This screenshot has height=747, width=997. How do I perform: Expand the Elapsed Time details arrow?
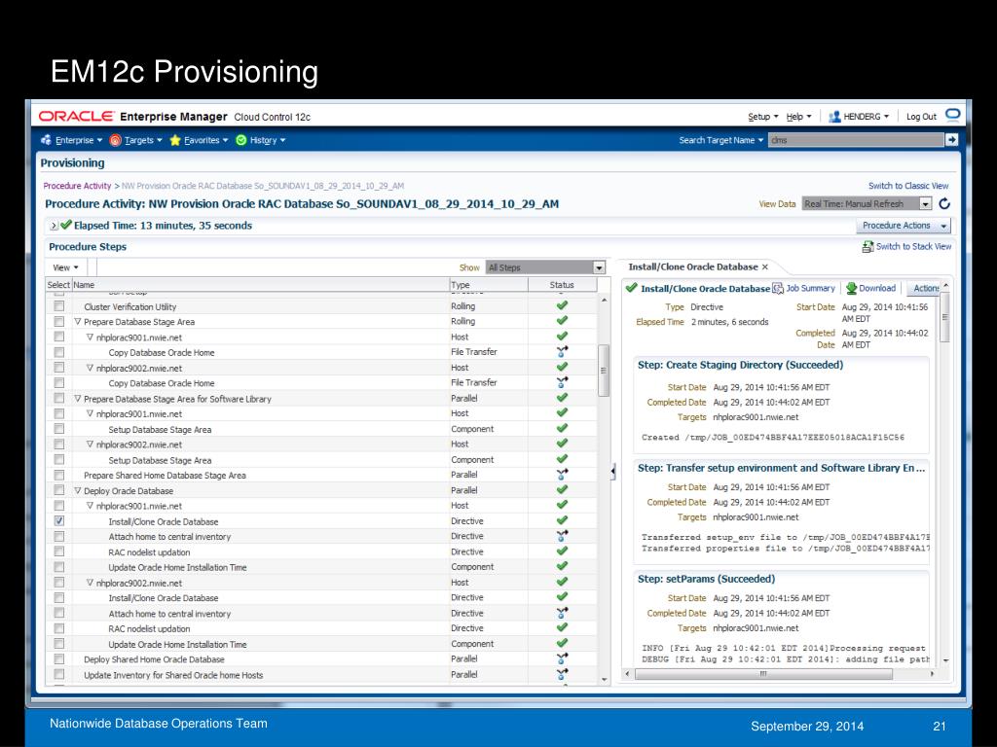(x=55, y=226)
